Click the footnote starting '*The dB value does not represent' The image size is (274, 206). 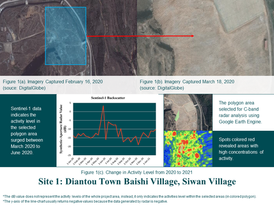[130, 197]
